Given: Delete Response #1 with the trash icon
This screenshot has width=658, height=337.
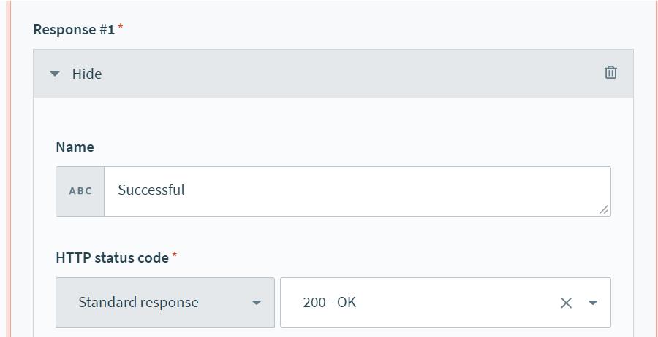Looking at the screenshot, I should (610, 72).
